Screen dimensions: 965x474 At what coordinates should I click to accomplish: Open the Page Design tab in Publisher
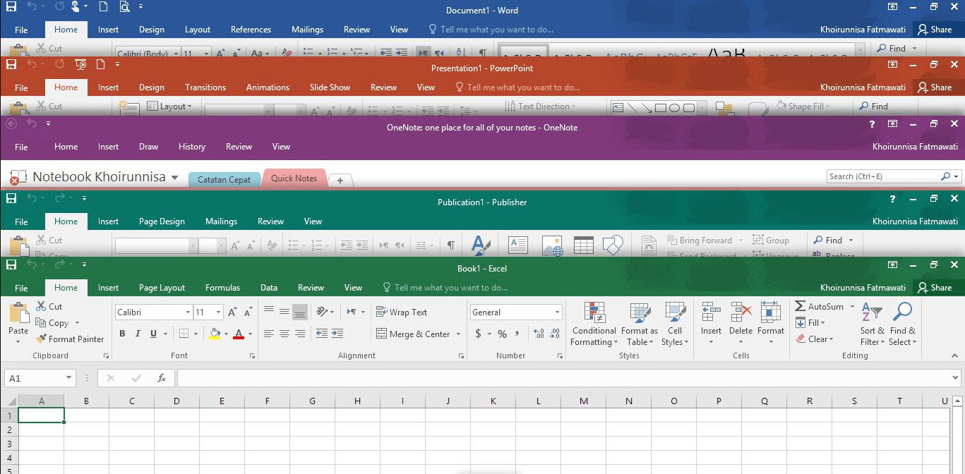pos(162,221)
